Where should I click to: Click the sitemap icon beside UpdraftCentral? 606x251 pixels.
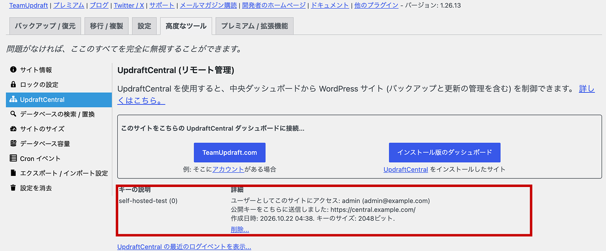[x=13, y=100]
